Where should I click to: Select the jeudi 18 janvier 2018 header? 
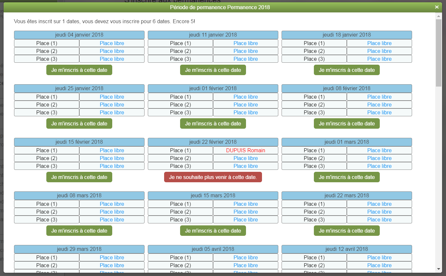coord(347,35)
